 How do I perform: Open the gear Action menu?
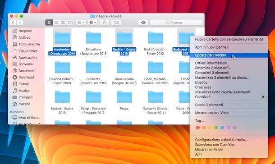click(92, 23)
